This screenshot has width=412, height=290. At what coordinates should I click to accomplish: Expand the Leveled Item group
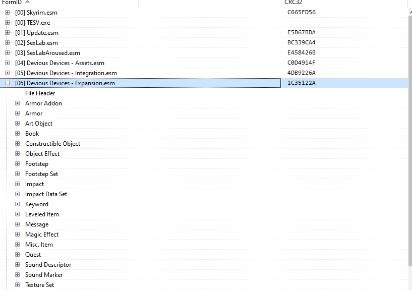(17, 214)
